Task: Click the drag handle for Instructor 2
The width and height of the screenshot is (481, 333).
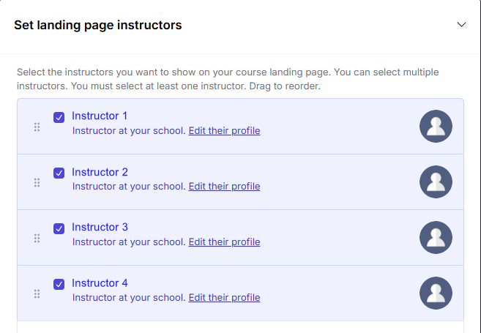Action: [37, 182]
